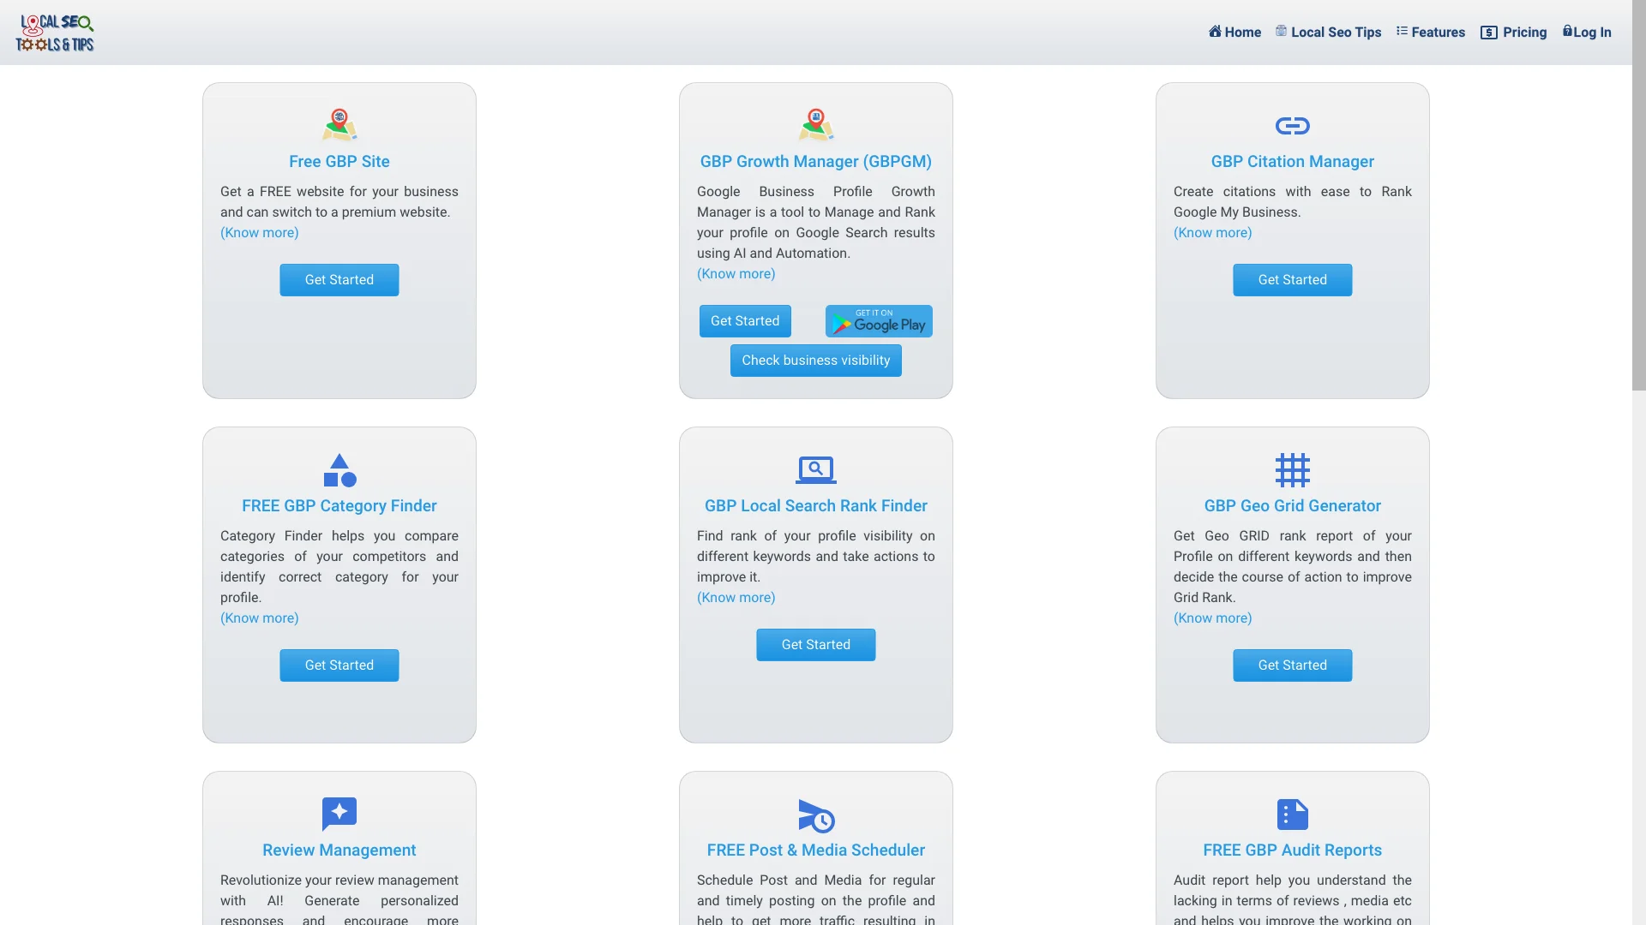Viewport: 1646px width, 925px height.
Task: Click Know more link under GBP Citation Manager
Action: (1212, 234)
